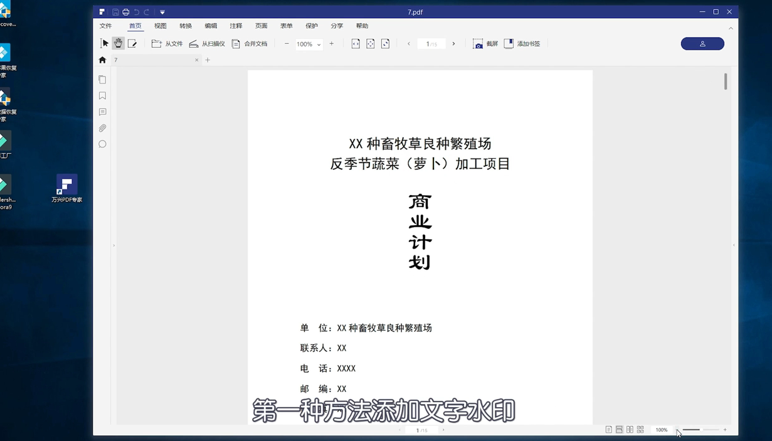Undo using the title bar arrow
This screenshot has height=441, width=772.
pyautogui.click(x=136, y=12)
